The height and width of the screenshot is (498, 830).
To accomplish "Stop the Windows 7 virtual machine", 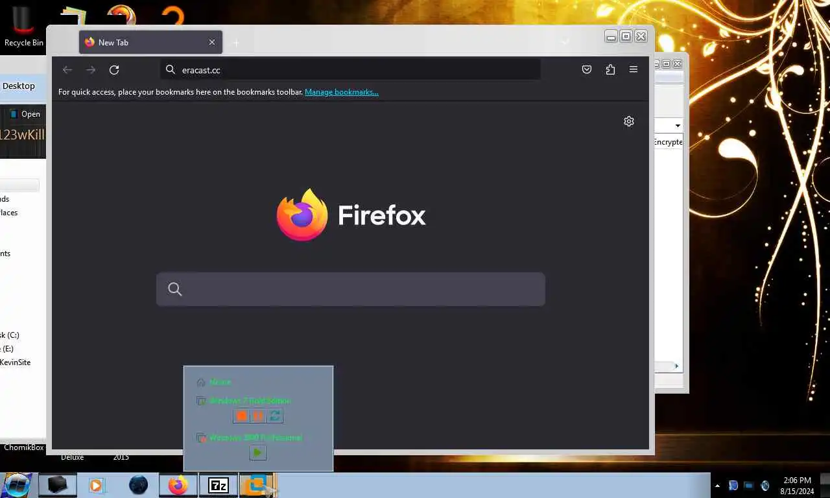I will [241, 416].
